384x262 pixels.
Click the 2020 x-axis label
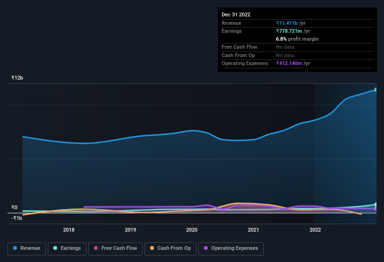coord(192,230)
